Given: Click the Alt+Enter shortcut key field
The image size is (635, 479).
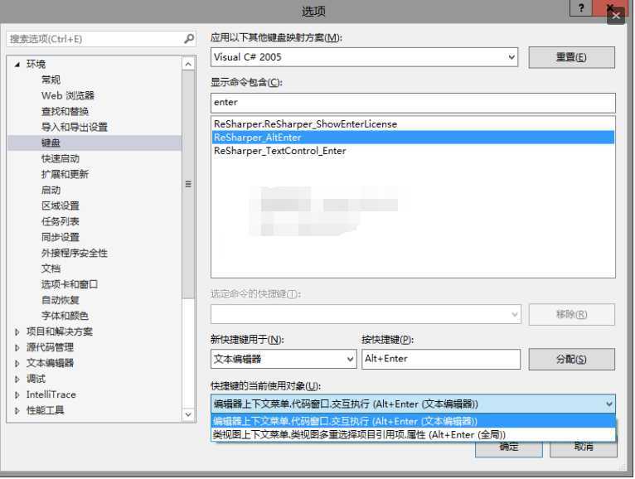Looking at the screenshot, I should point(441,359).
